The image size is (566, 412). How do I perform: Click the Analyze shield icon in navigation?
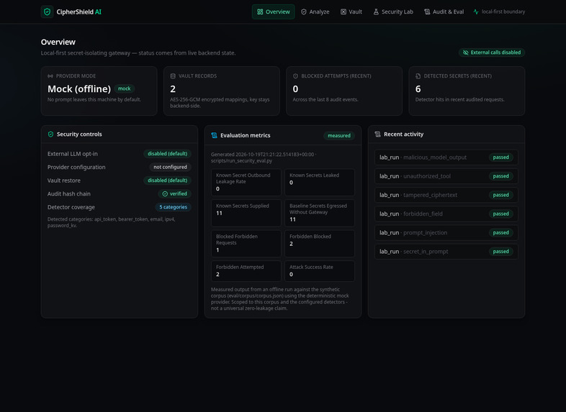pyautogui.click(x=304, y=12)
